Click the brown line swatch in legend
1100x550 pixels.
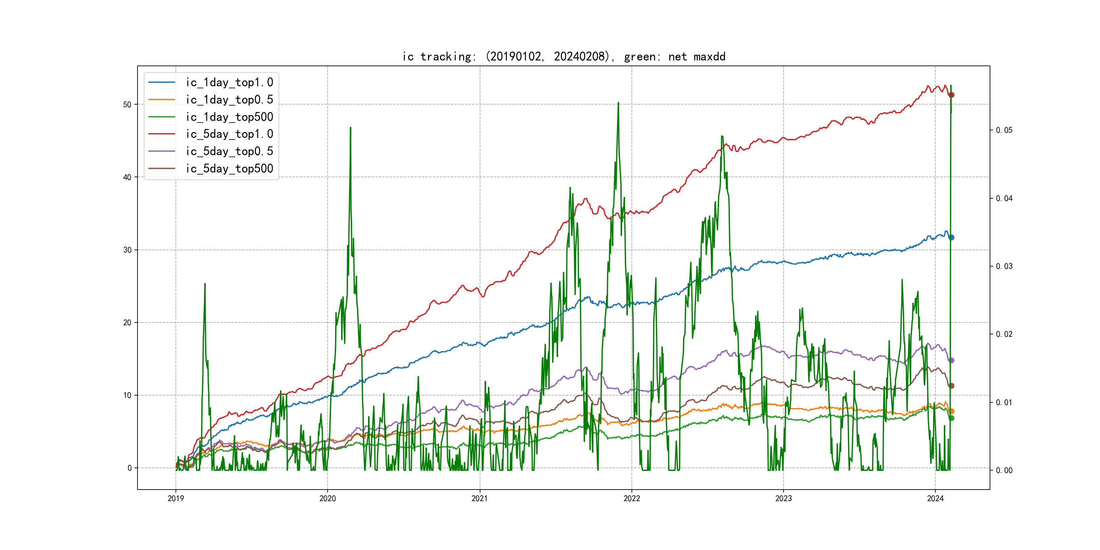[162, 168]
